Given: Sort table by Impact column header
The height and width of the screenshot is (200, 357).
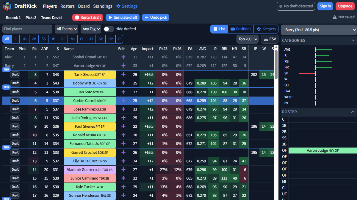Looking at the screenshot, I should pos(148,49).
